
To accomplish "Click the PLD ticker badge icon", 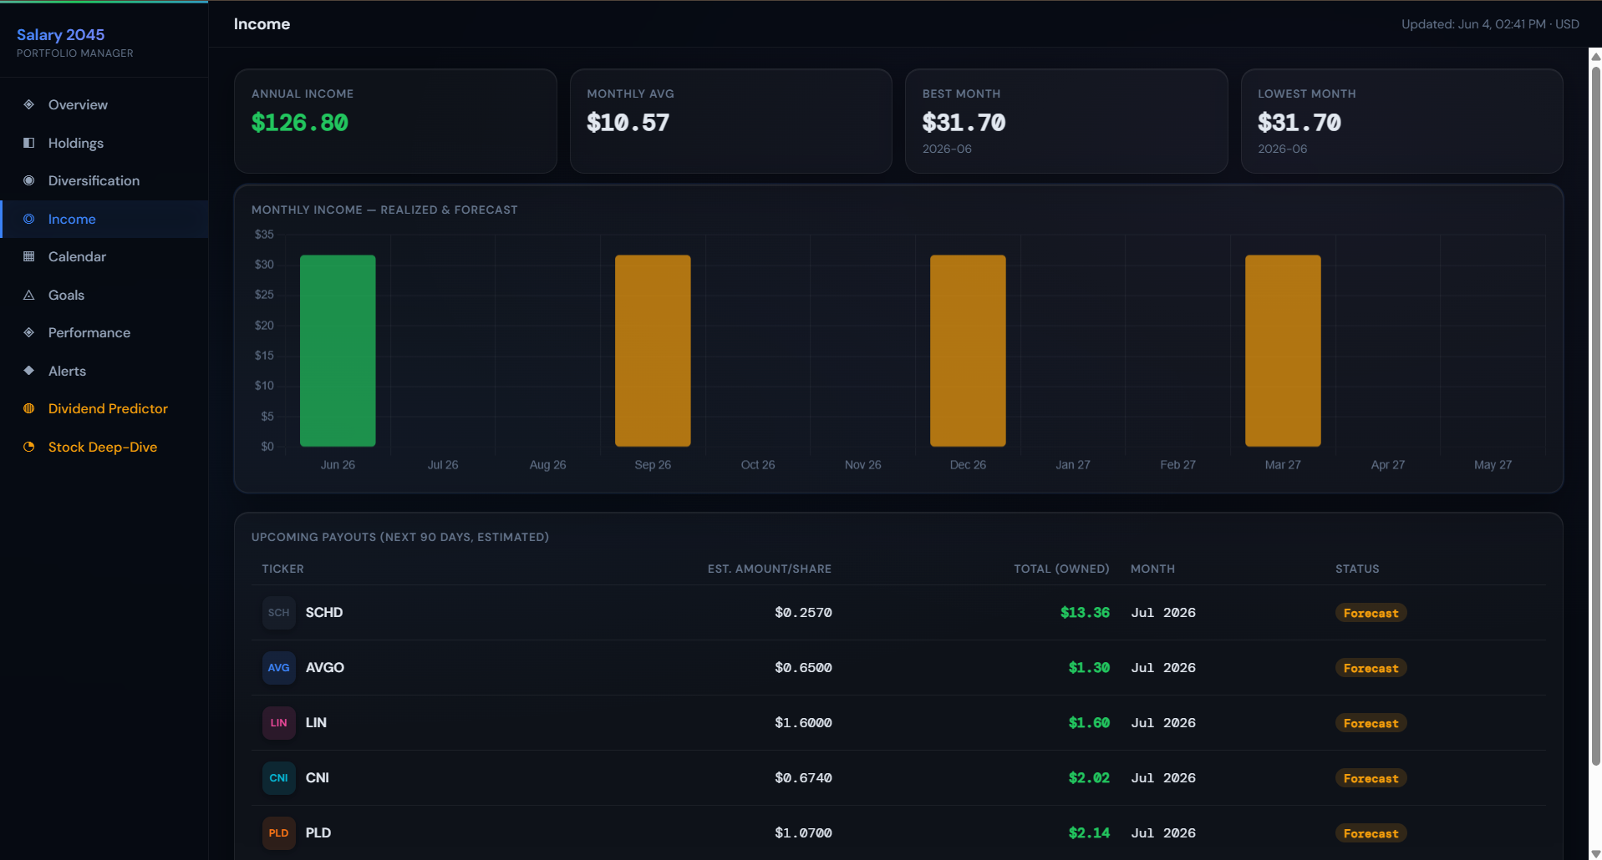I will pos(279,833).
